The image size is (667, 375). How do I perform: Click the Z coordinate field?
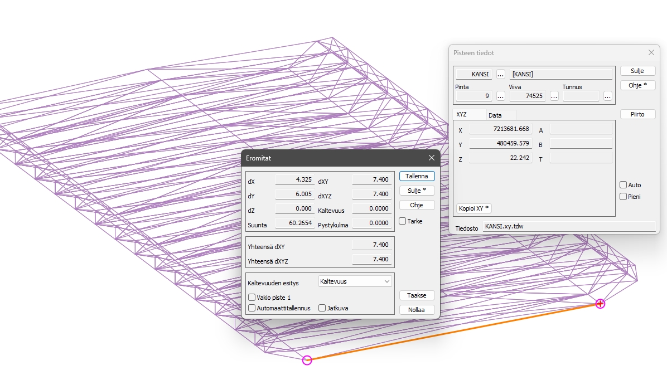tap(500, 158)
